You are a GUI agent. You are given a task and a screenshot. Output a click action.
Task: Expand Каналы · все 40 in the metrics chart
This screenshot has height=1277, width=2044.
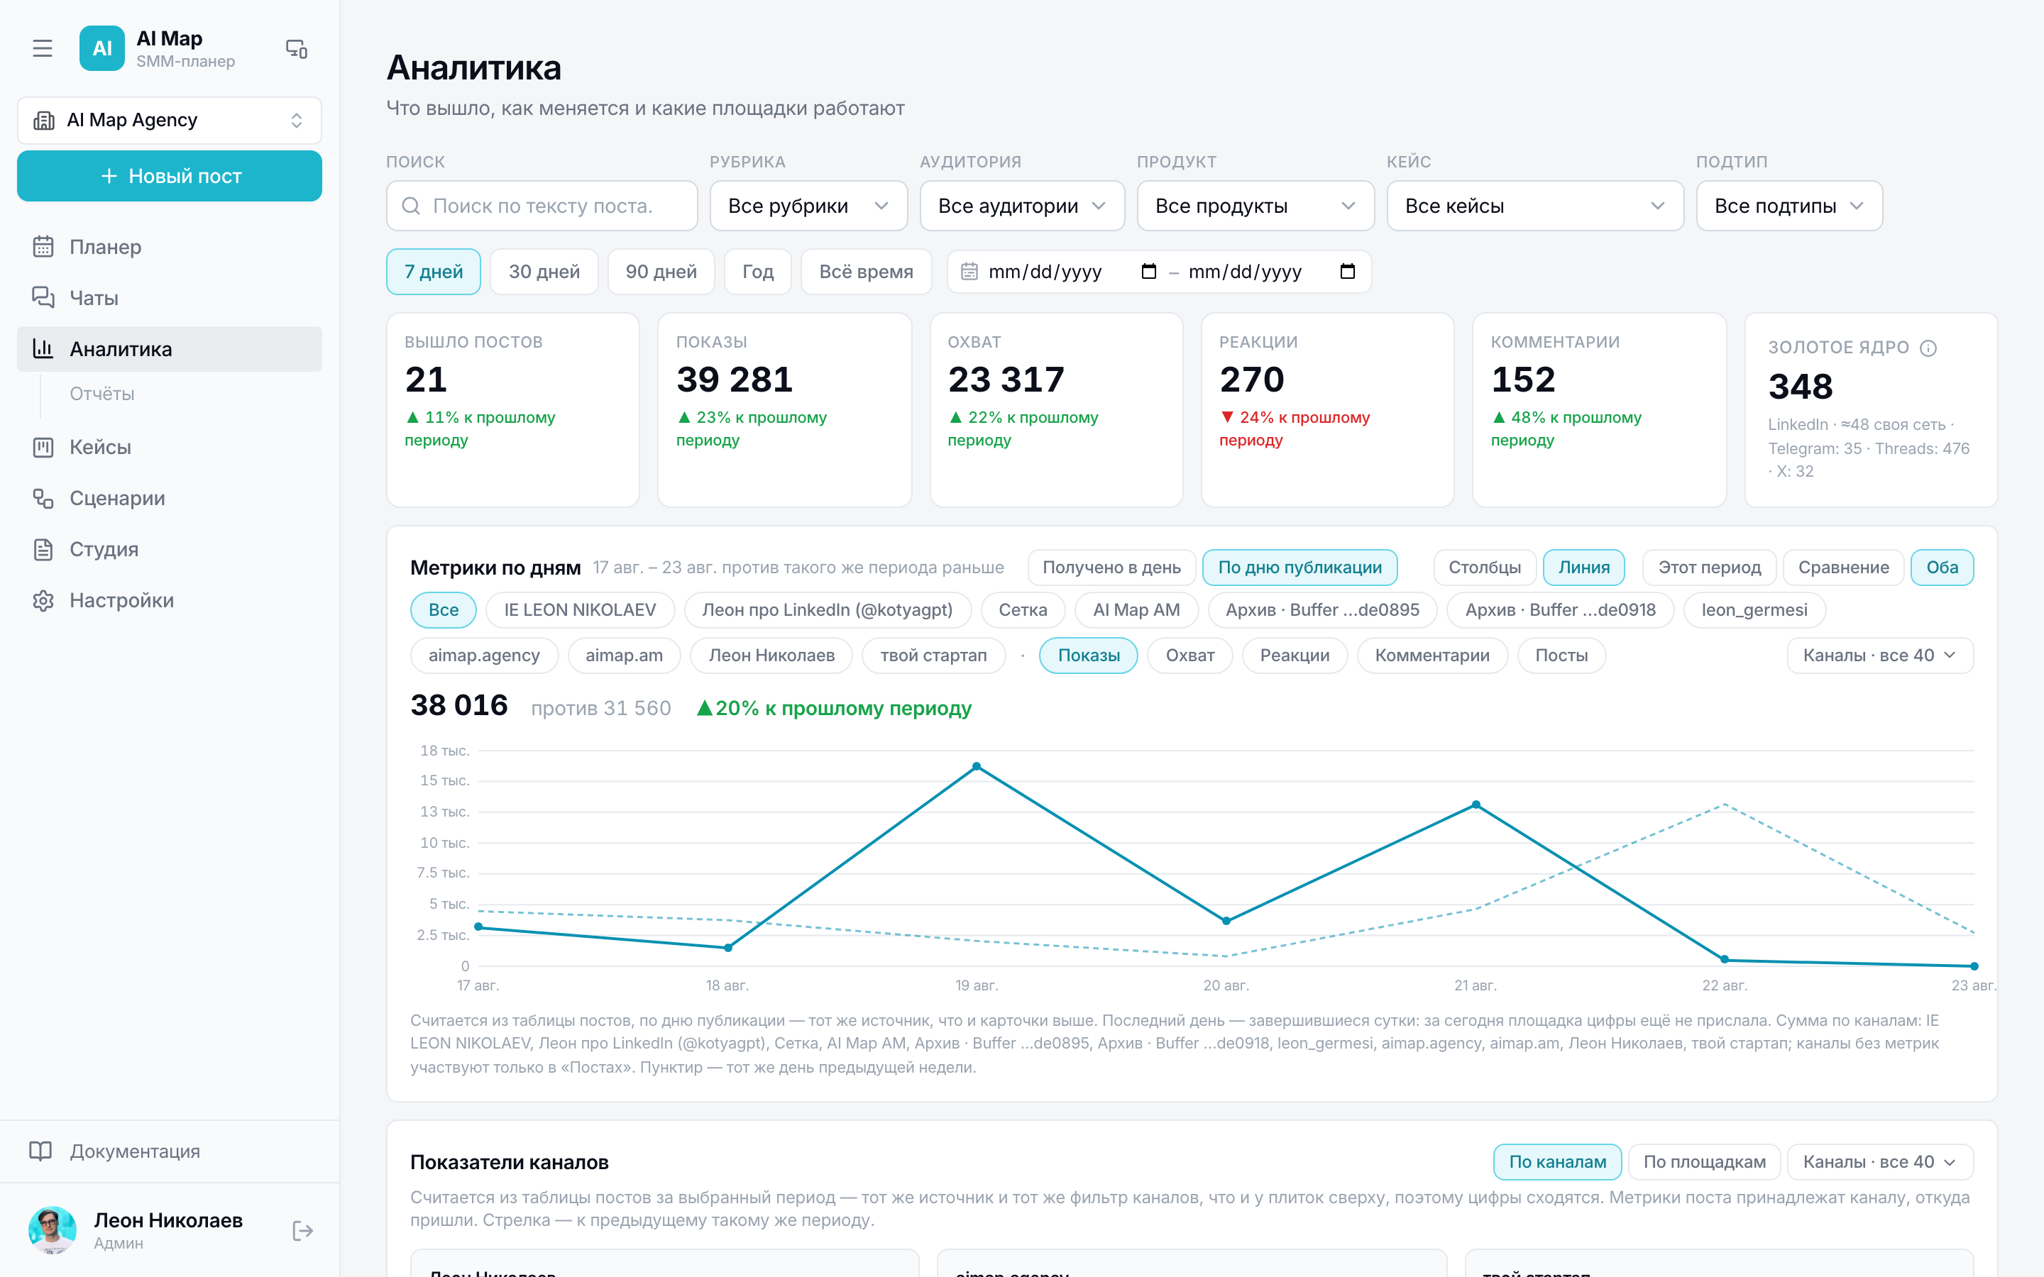pos(1879,656)
